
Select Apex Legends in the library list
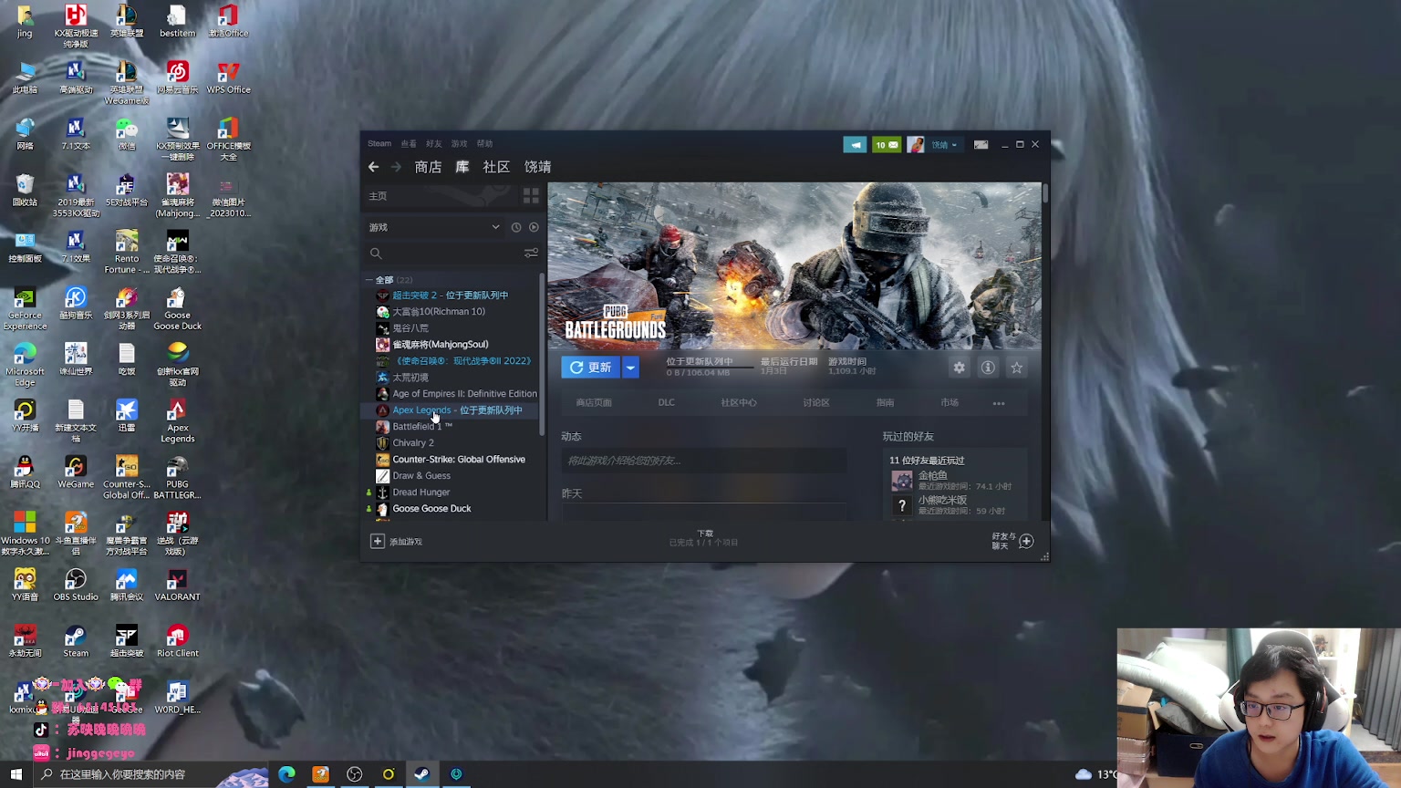[x=457, y=410]
